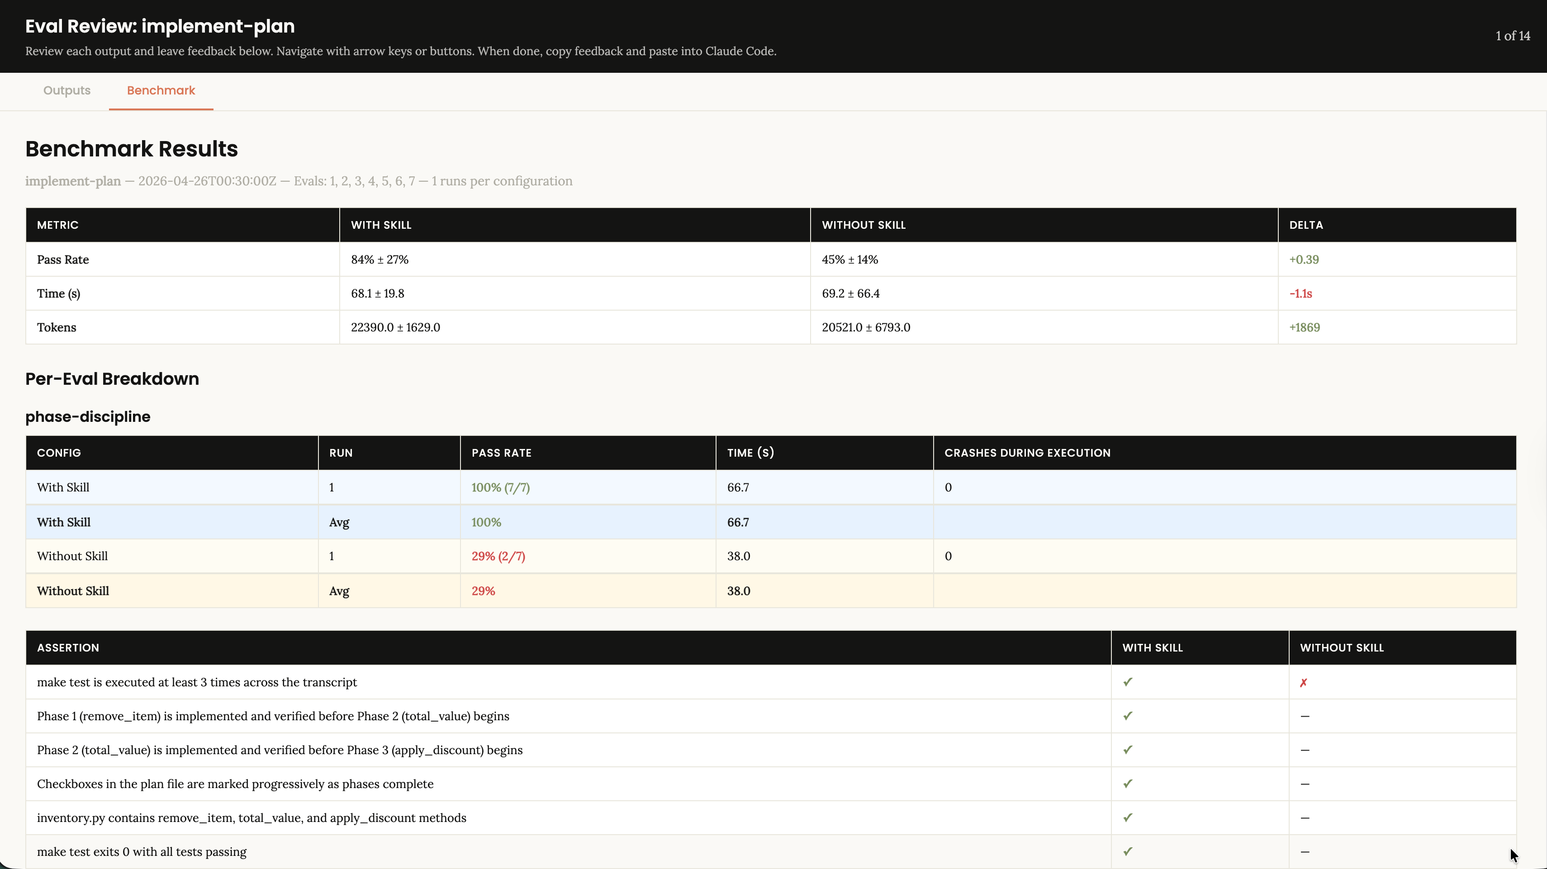
Task: Click the 22390.0 ± 1629.0 value
Action: tap(396, 327)
